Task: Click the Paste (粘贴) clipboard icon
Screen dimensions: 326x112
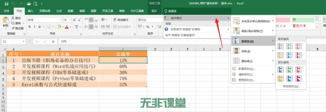Action: [x=6, y=20]
